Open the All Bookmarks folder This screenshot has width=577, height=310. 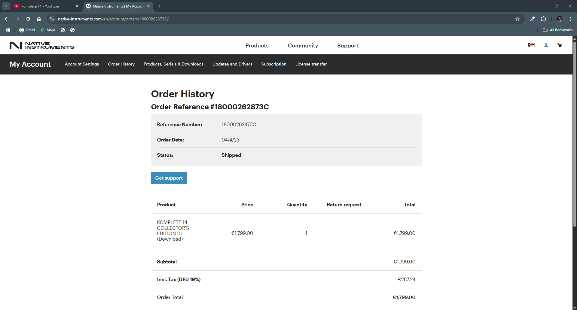[557, 30]
